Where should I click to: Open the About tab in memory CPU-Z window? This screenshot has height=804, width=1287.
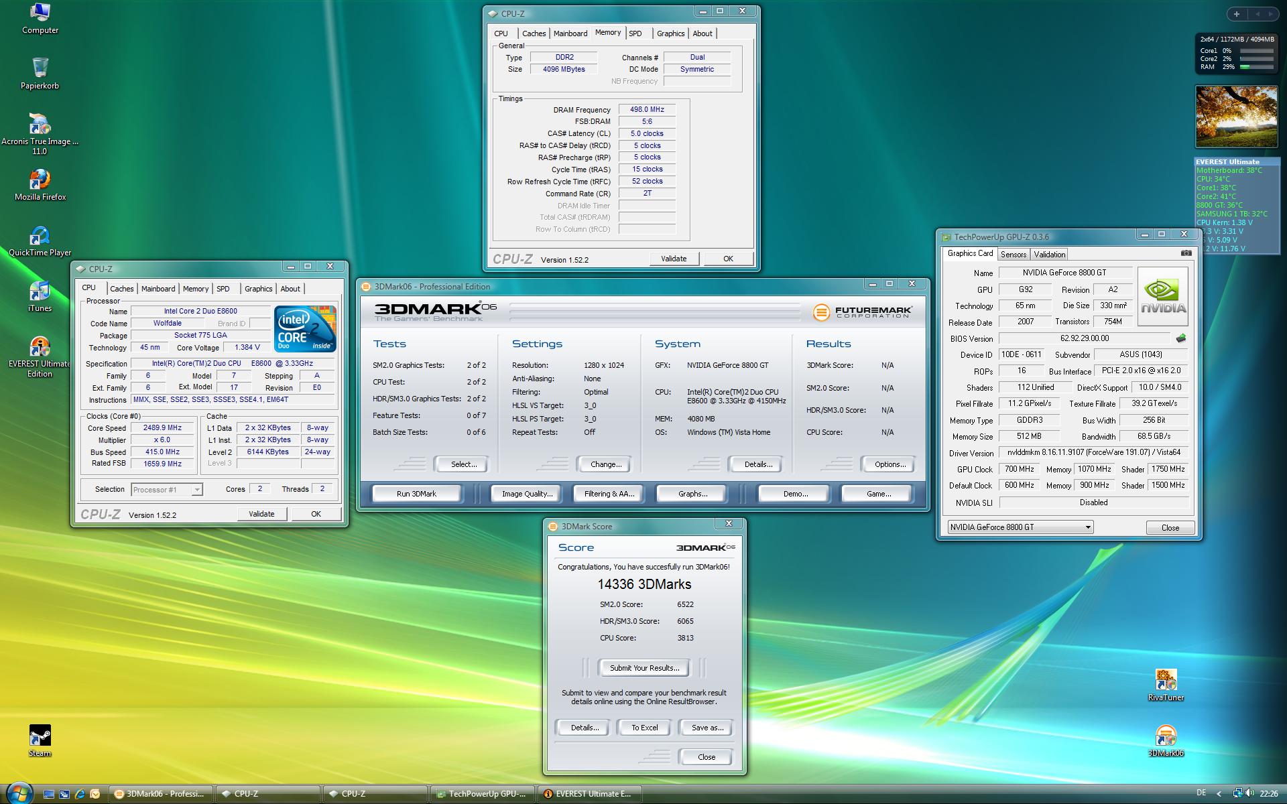(x=702, y=33)
